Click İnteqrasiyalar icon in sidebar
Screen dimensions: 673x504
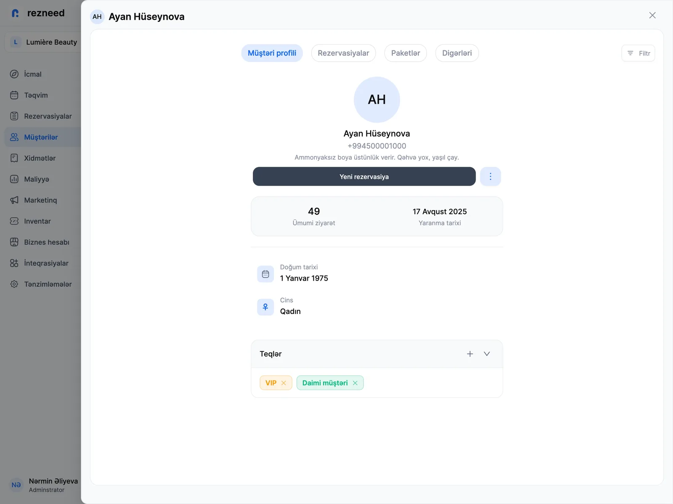coord(14,263)
